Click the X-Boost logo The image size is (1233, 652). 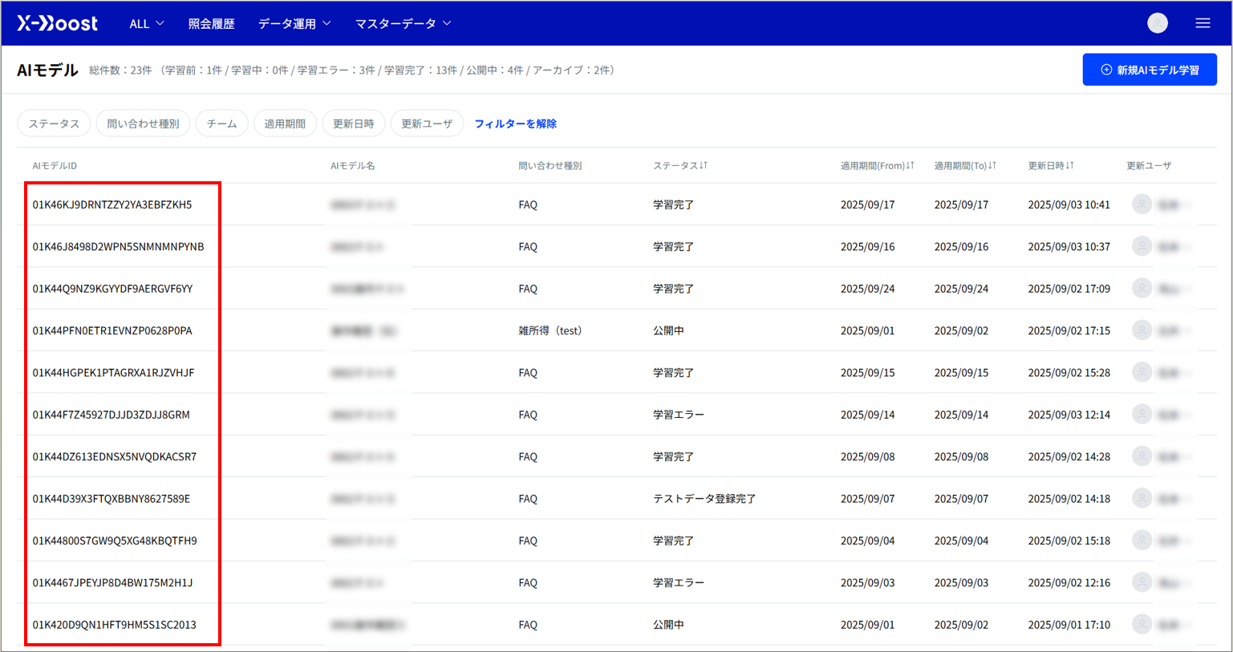(x=58, y=23)
